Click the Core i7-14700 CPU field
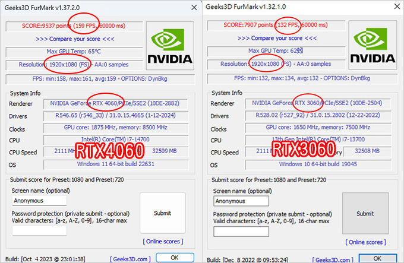 tap(116, 140)
